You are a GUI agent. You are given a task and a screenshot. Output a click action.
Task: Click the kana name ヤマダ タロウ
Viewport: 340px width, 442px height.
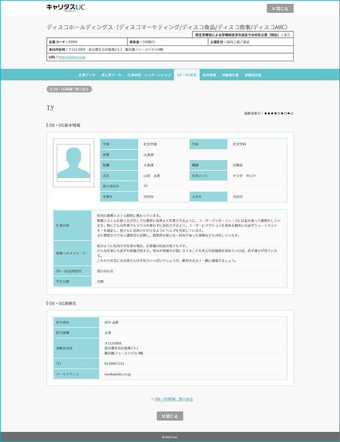point(244,176)
